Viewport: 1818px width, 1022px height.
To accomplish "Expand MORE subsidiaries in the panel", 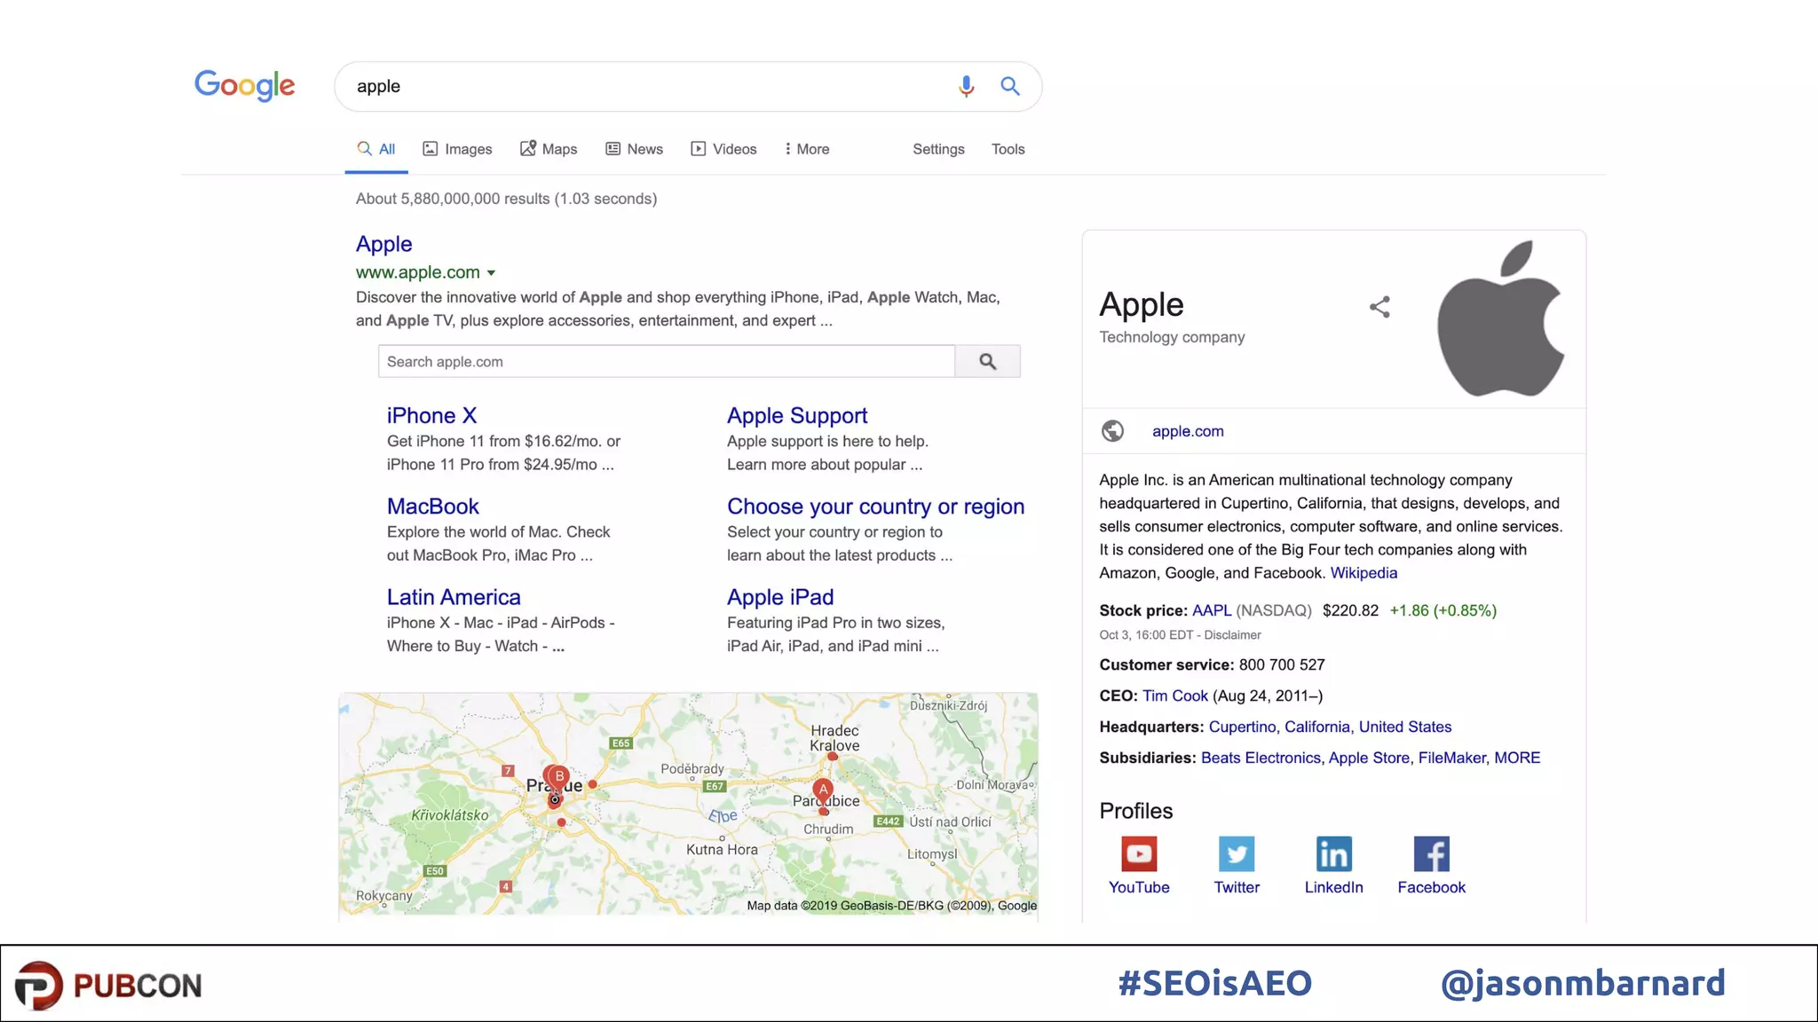I will pyautogui.click(x=1517, y=758).
